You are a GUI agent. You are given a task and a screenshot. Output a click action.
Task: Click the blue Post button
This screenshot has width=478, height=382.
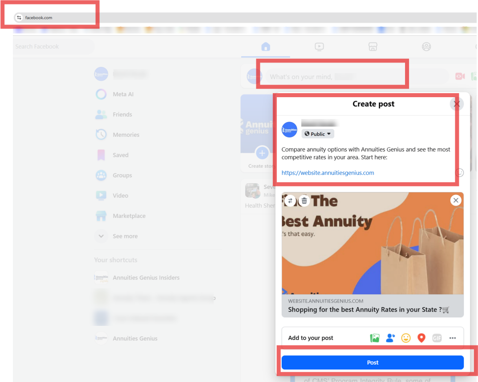pos(373,362)
